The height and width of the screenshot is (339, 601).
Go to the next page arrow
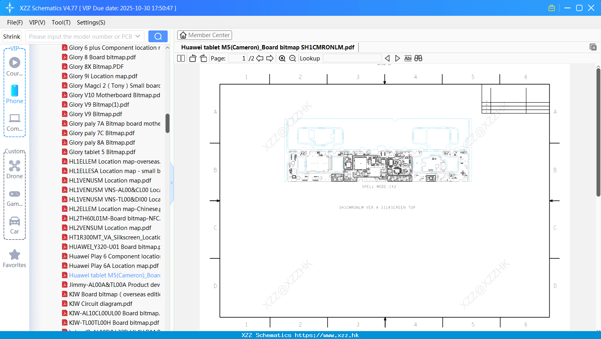(x=270, y=58)
